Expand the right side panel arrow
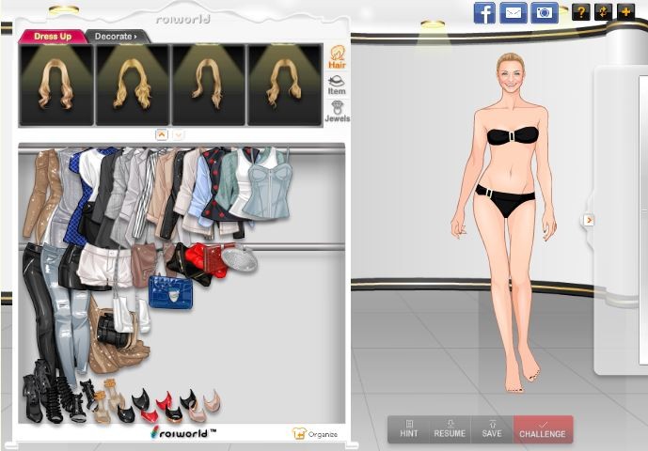This screenshot has width=648, height=451. 589,220
